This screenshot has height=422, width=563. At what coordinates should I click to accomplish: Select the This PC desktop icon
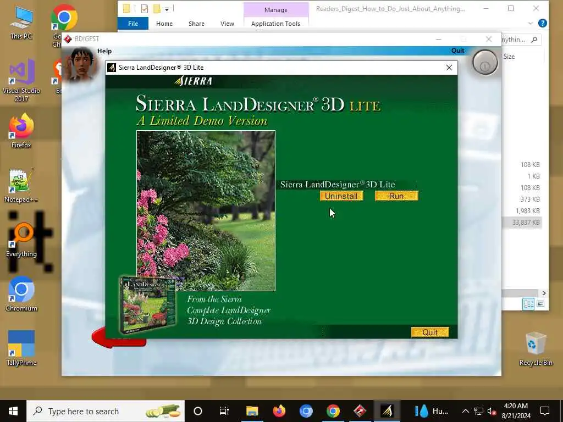point(21,22)
